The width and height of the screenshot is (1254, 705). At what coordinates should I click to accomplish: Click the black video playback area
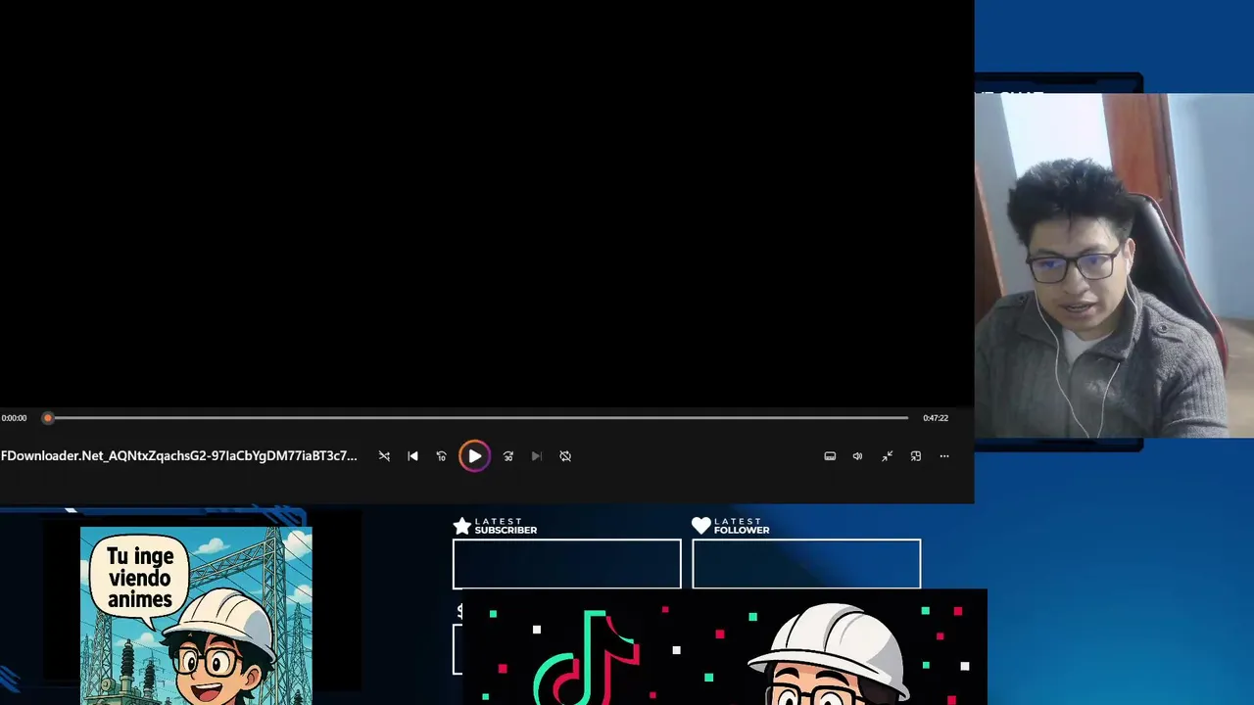point(487,204)
